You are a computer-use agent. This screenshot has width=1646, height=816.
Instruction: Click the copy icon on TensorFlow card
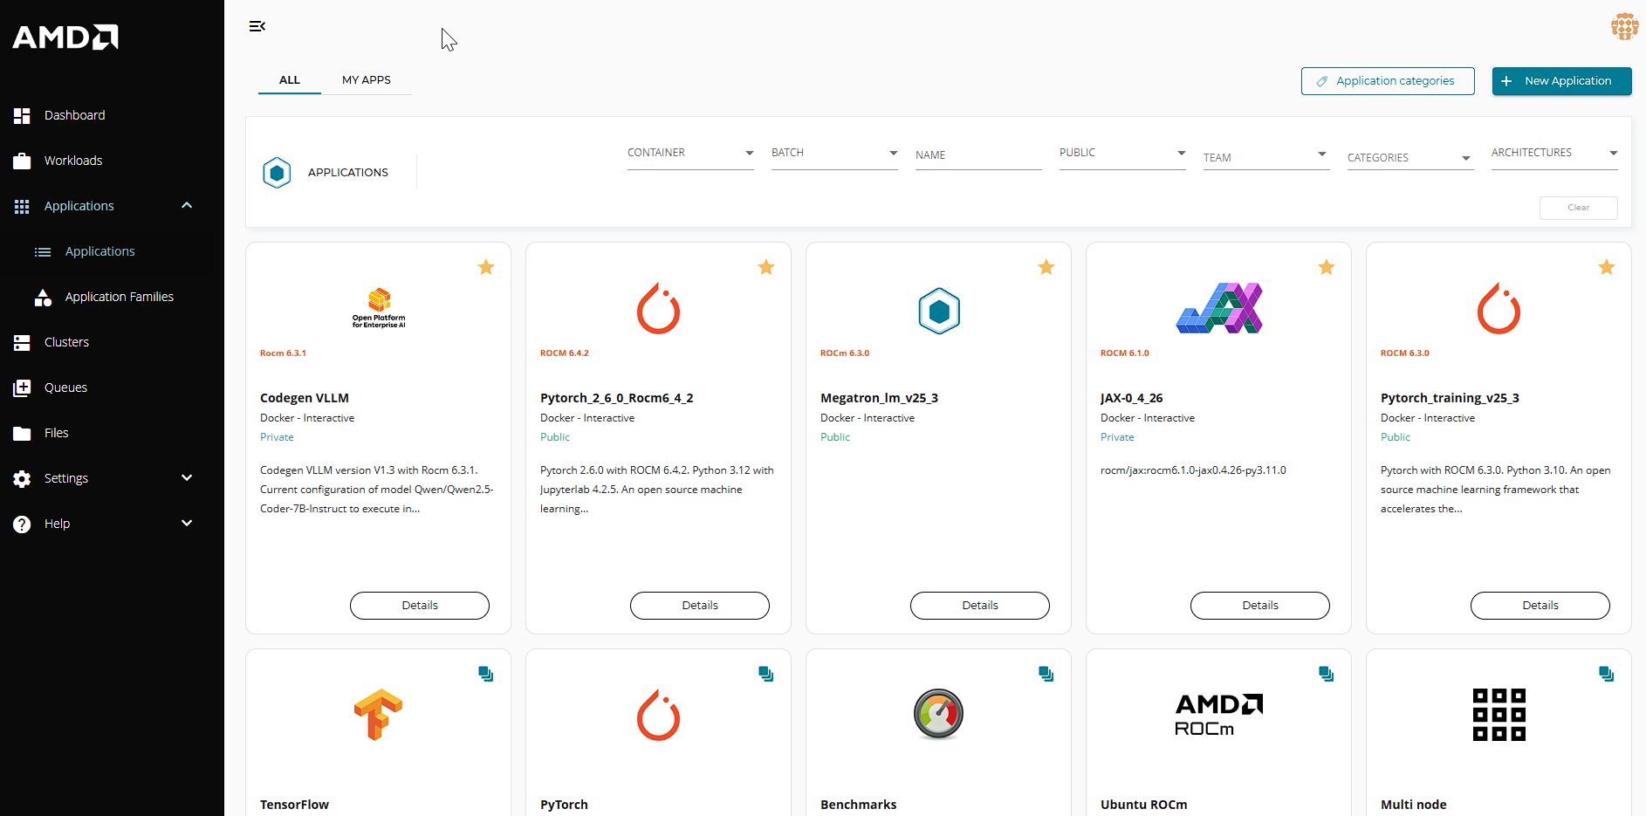pos(486,674)
